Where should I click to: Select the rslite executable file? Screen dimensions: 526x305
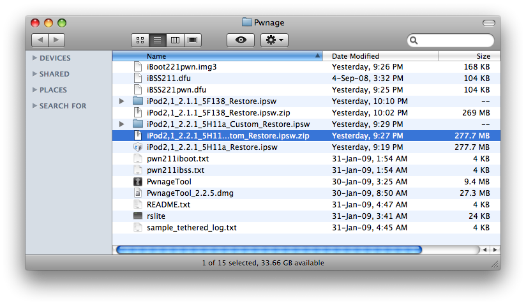(x=156, y=216)
